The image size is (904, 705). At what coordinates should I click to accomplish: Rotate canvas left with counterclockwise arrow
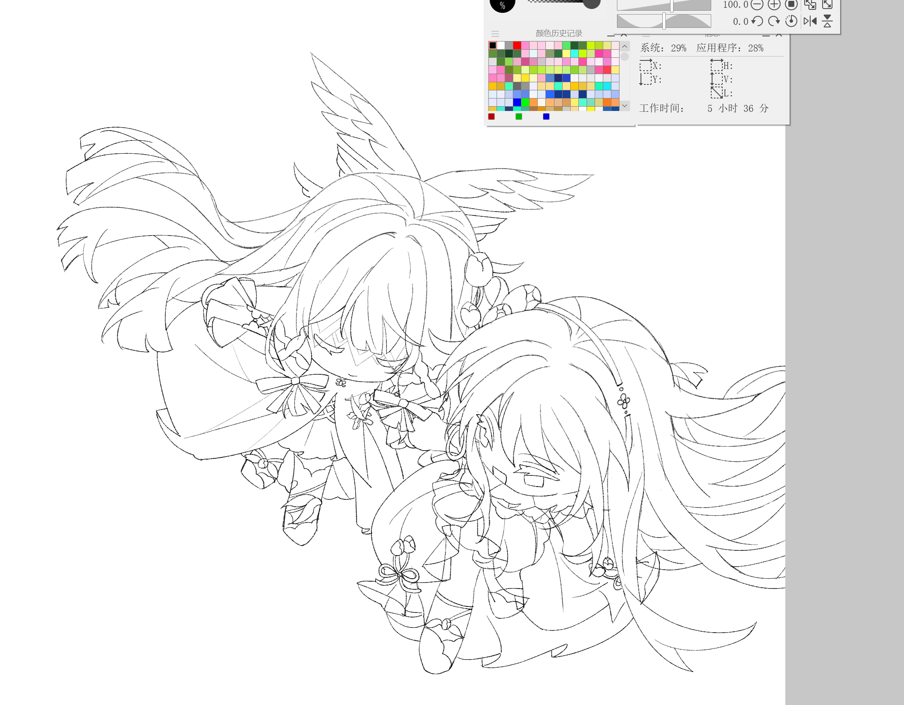757,21
